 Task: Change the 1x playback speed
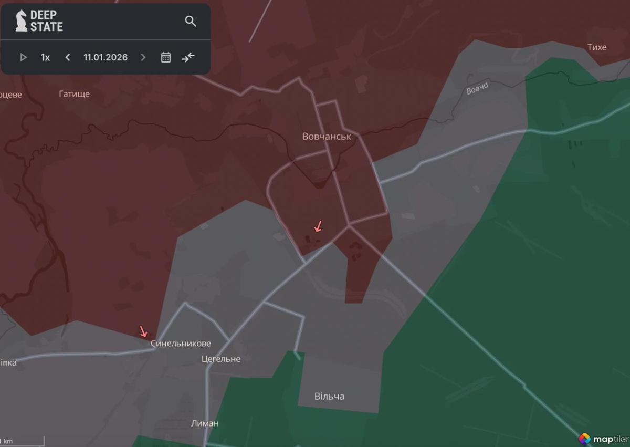click(46, 57)
